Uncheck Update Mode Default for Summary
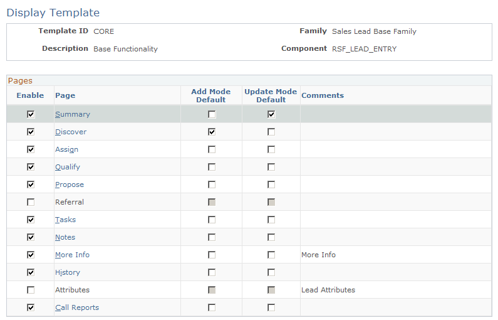Image resolution: width=498 pixels, height=320 pixels. (271, 114)
